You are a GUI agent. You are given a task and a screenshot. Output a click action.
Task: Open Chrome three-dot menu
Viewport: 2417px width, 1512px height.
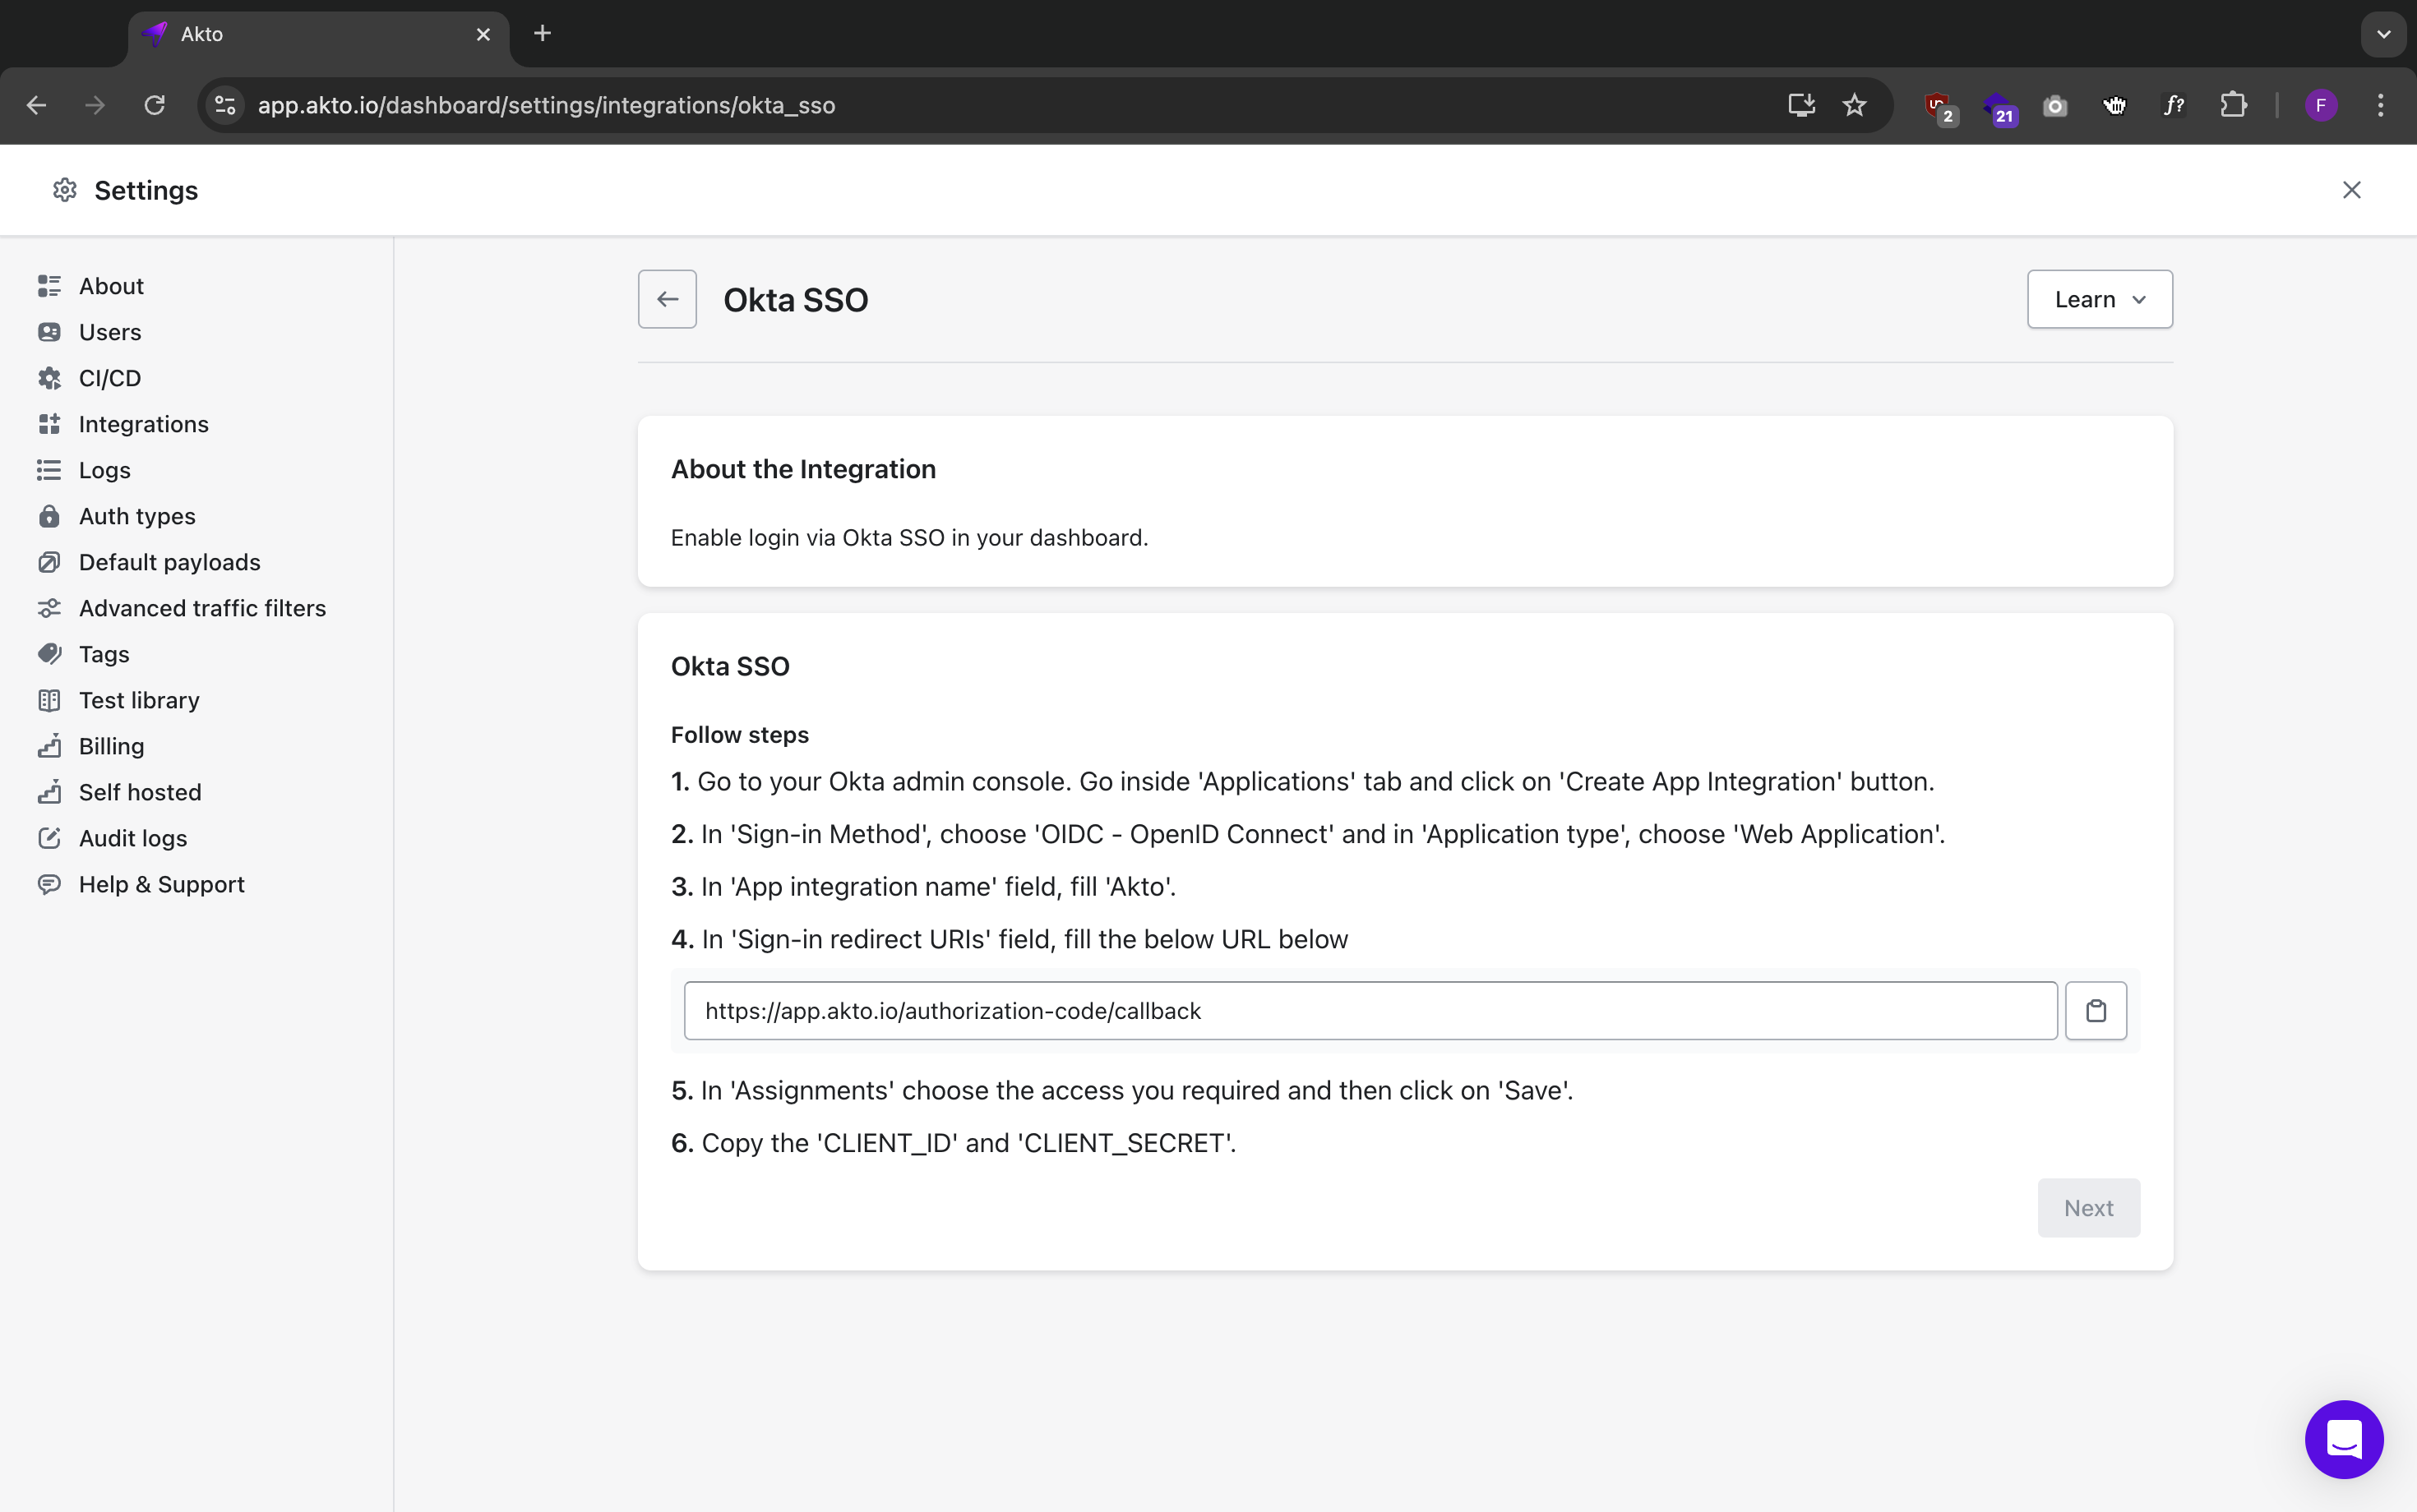point(2380,105)
